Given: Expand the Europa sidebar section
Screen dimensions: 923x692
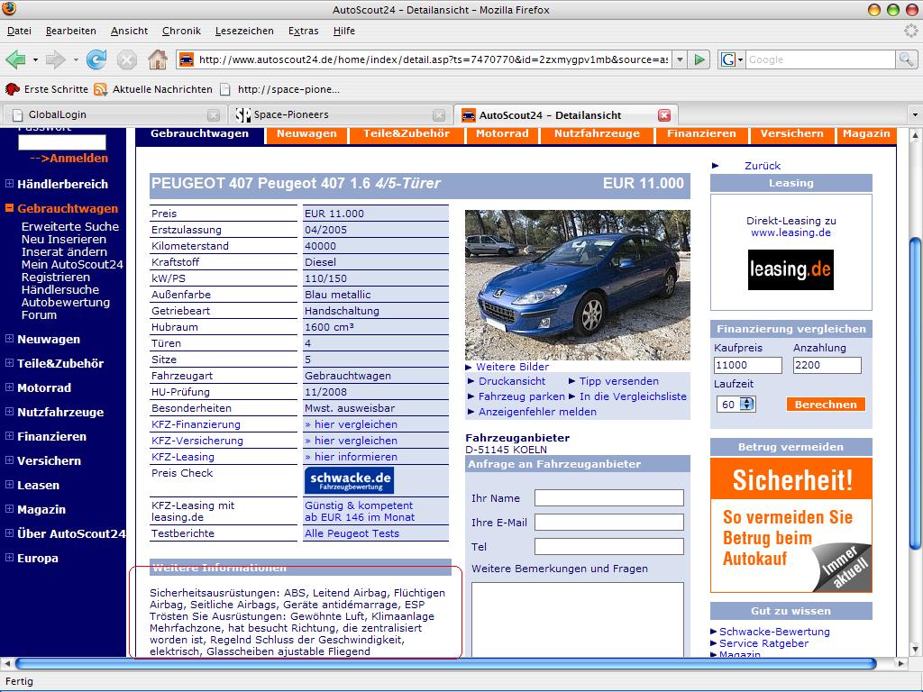Looking at the screenshot, I should [9, 557].
